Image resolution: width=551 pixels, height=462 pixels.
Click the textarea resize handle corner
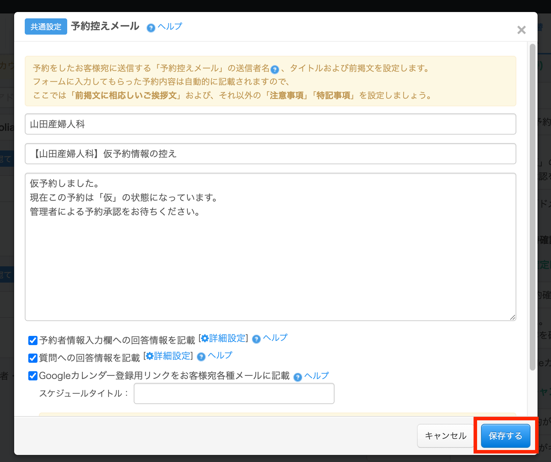coord(512,317)
